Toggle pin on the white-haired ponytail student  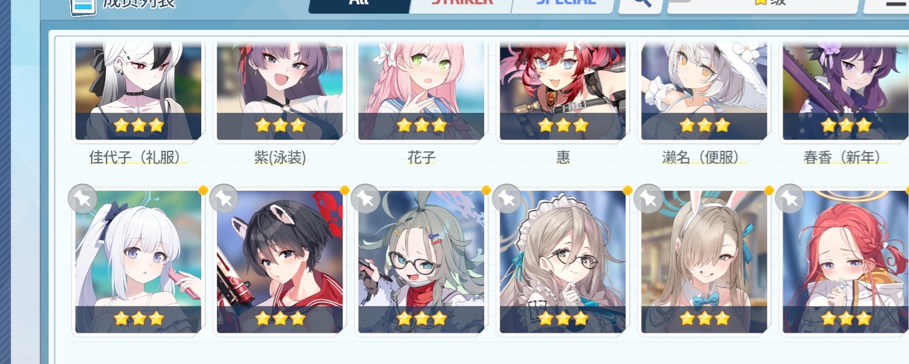(83, 199)
